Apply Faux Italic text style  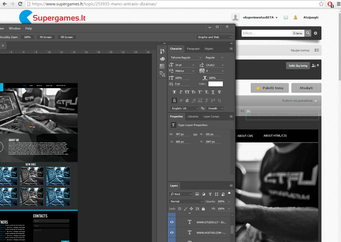181,92
